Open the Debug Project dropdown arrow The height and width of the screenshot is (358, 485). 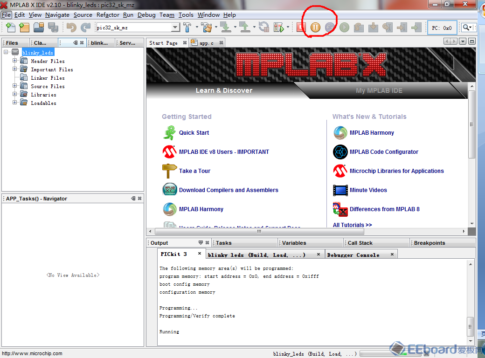coord(288,27)
